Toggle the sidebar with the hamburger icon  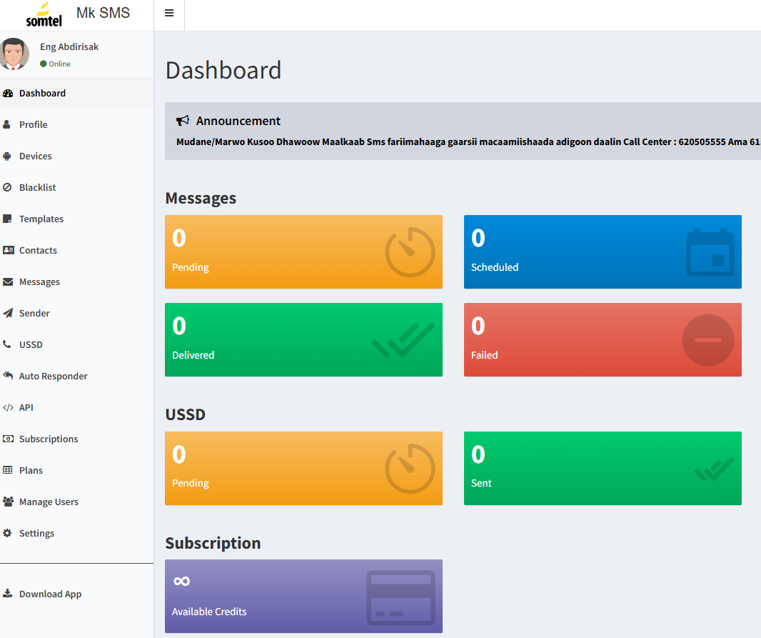[169, 14]
